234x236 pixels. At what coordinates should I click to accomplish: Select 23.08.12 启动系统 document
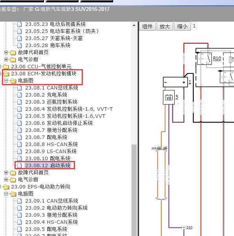tap(48, 165)
